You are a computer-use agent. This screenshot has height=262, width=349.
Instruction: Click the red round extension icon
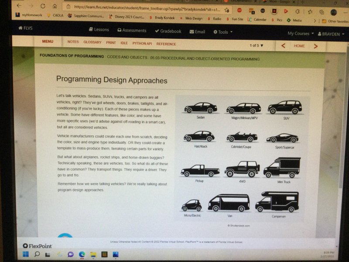pyautogui.click(x=240, y=10)
